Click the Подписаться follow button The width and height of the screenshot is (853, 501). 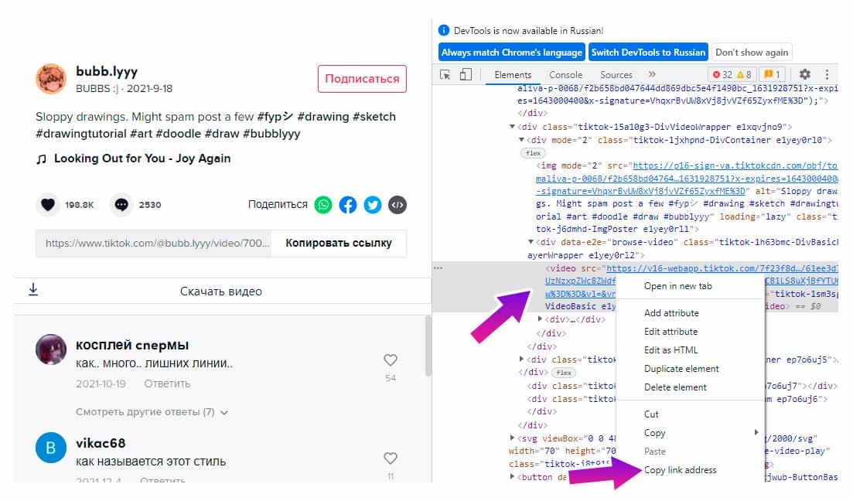(362, 79)
